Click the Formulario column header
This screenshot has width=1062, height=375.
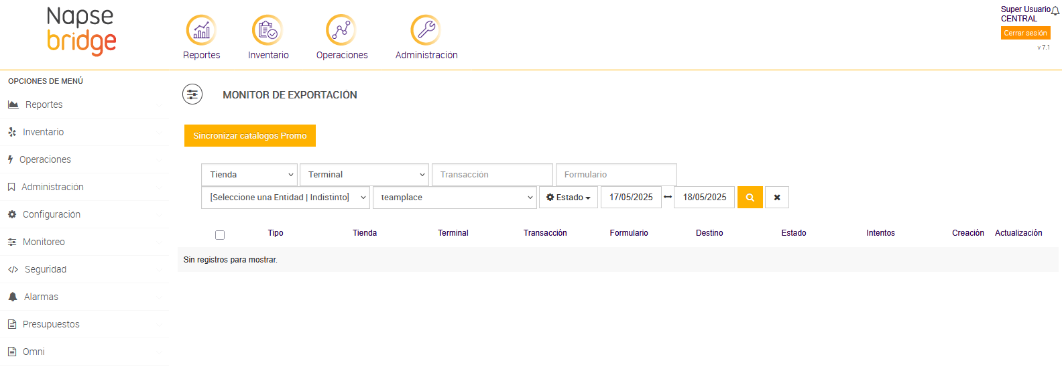pos(629,233)
